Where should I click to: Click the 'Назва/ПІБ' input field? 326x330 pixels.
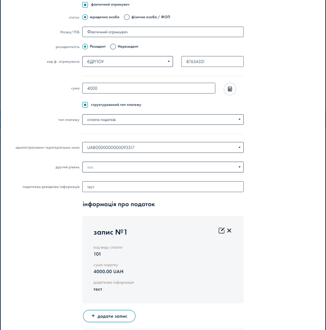tap(163, 32)
